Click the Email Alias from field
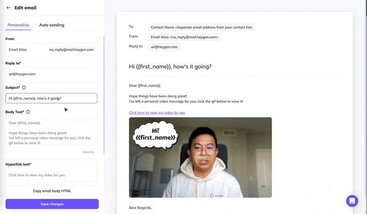This screenshot has width=367, height=214. coord(51,50)
